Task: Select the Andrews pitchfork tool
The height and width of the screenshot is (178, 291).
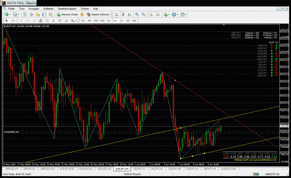Action: point(66,21)
